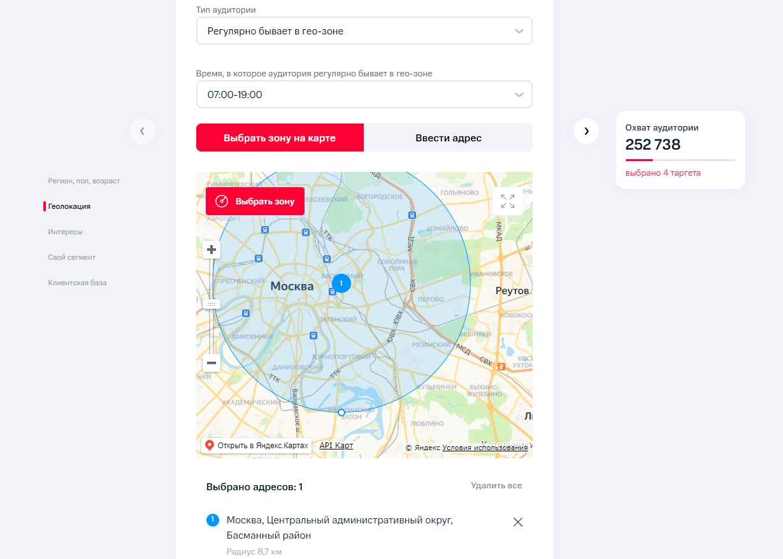Open the 07:00-19:00 time dropdown
The width and height of the screenshot is (783, 559).
364,94
